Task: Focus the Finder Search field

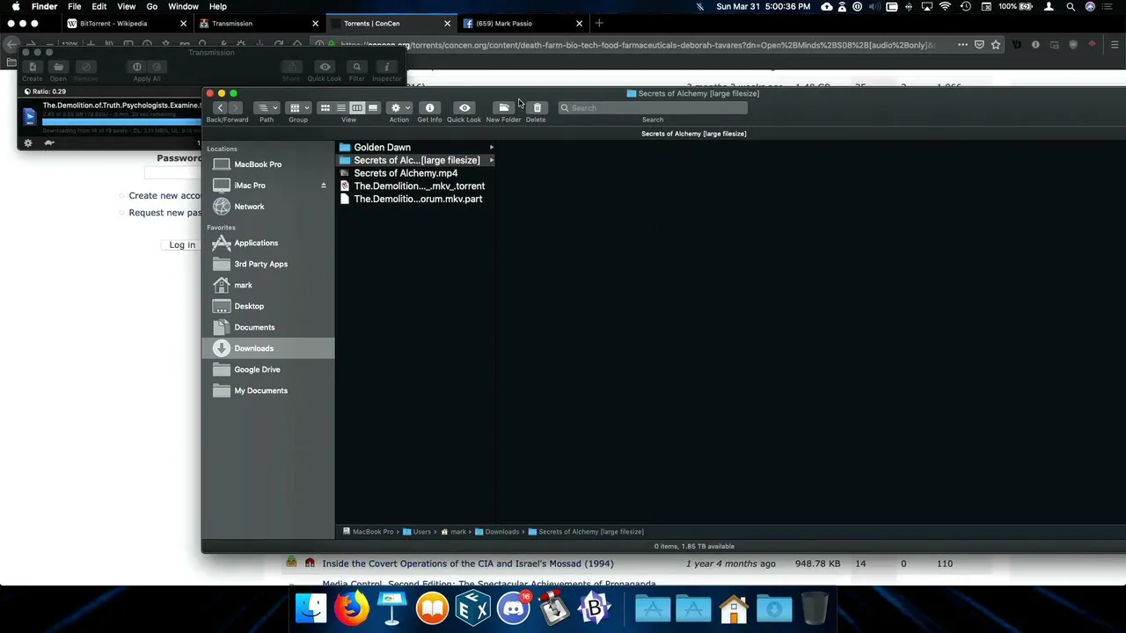Action: point(653,108)
